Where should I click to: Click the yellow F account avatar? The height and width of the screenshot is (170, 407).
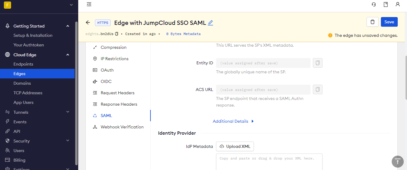point(7,5)
